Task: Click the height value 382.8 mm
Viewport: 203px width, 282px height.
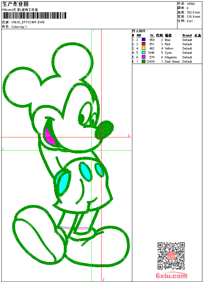Action: point(193,12)
